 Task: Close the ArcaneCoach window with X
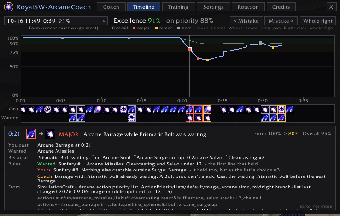331,7
